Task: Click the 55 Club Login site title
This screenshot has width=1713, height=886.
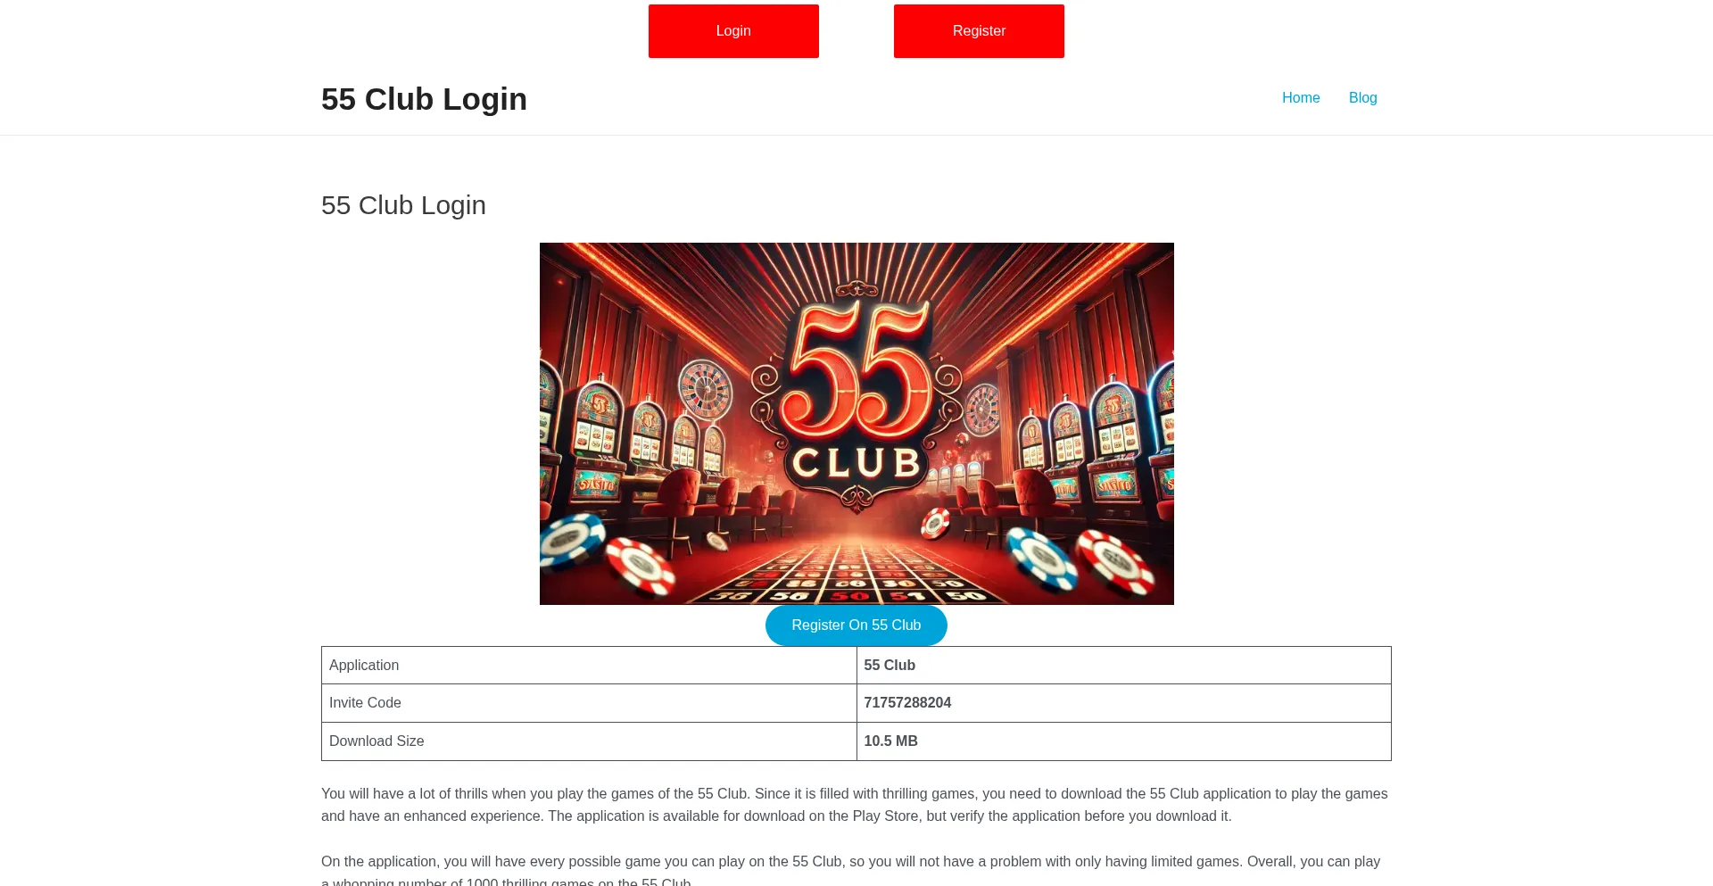Action: 424,99
